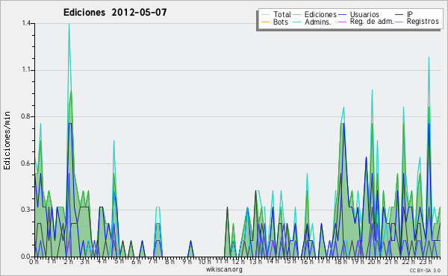
Task: Click the Registros legend label
Action: pyautogui.click(x=423, y=22)
